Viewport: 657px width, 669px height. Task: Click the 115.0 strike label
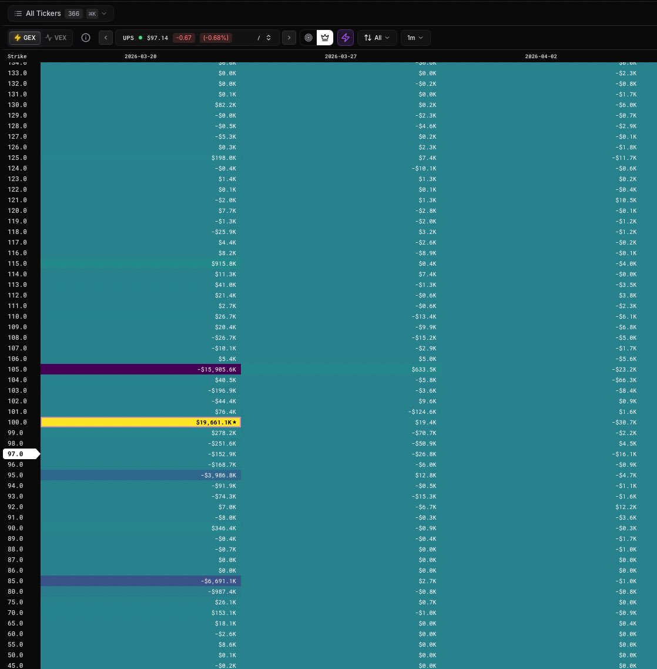[x=17, y=264]
